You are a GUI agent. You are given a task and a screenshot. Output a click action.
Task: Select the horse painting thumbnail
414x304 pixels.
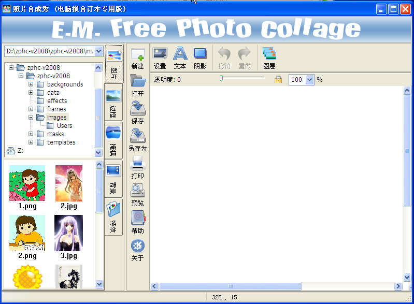point(69,277)
